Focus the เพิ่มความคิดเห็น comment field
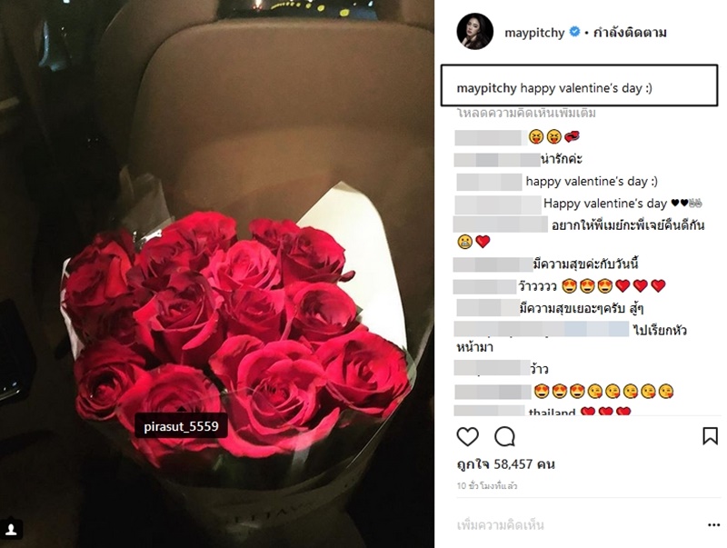Screen dimensions: 727x548 [580, 525]
